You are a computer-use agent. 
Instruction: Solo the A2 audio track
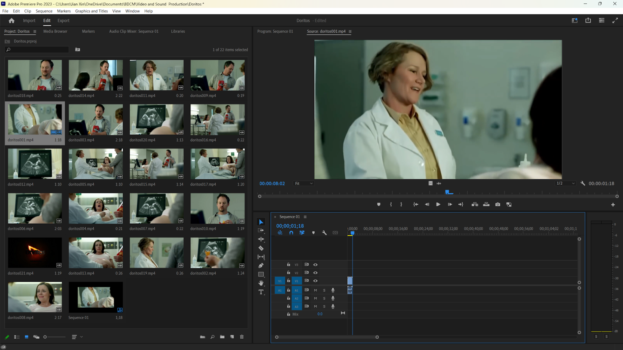click(324, 298)
